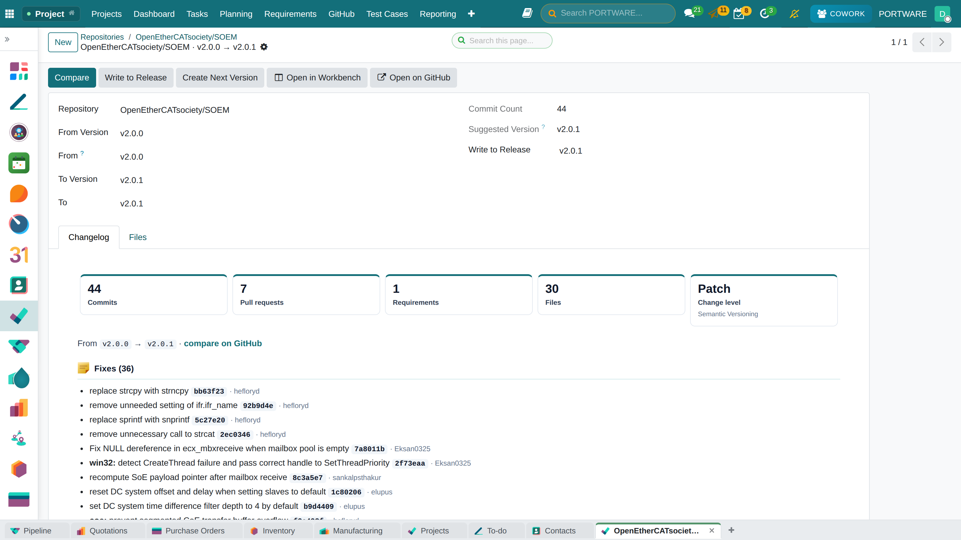961x540 pixels.
Task: Open the Repositories breadcrumb link
Action: 102,37
